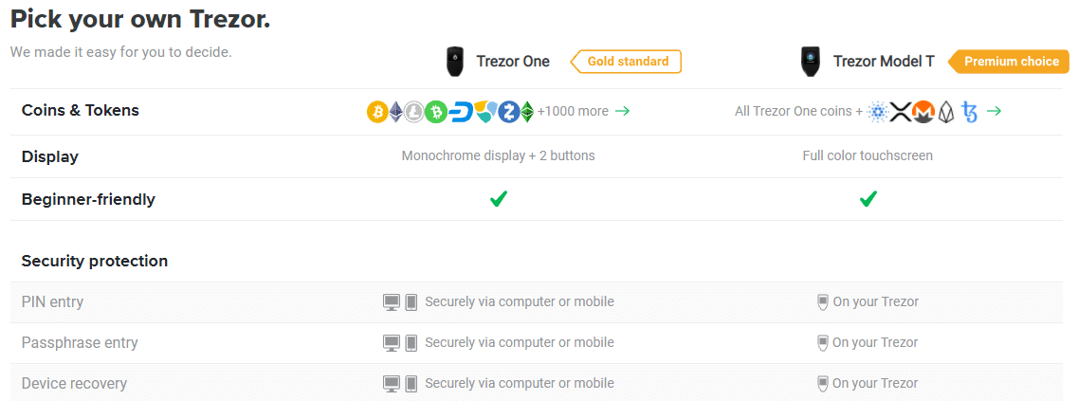Click the Zcash coin icon
The width and height of the screenshot is (1078, 401).
pos(509,112)
